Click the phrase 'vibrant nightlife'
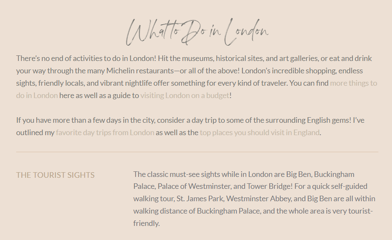The image size is (392, 240). point(126,83)
